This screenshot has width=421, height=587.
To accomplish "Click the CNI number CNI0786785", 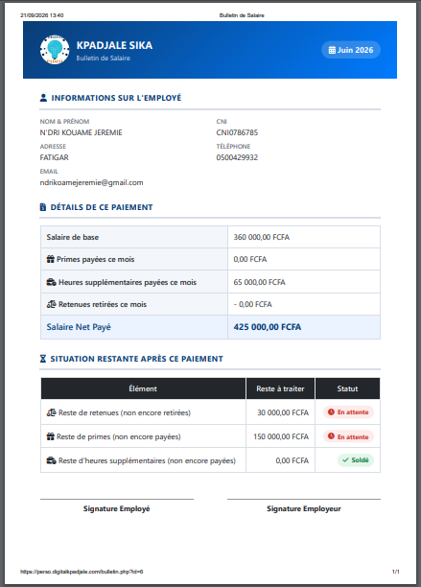I will coord(237,132).
